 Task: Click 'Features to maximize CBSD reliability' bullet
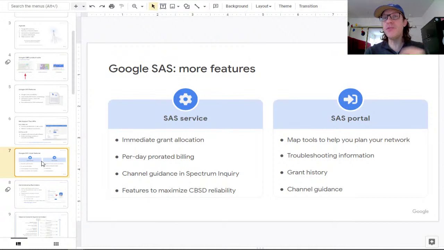(x=179, y=190)
